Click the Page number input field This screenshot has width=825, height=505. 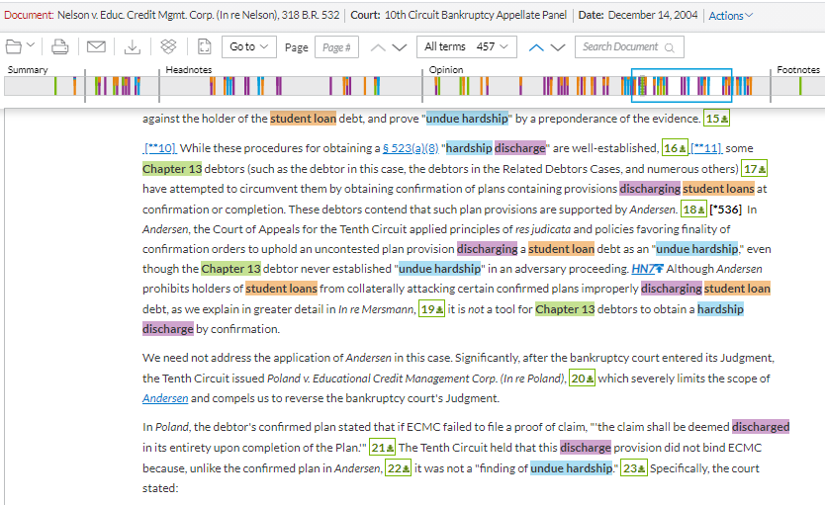336,47
